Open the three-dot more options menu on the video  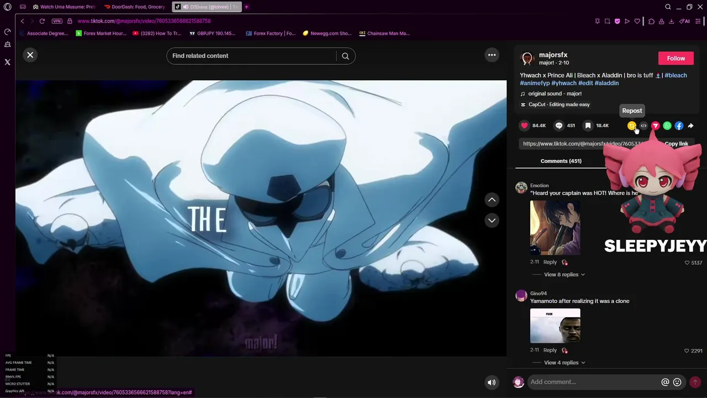pos(492,55)
